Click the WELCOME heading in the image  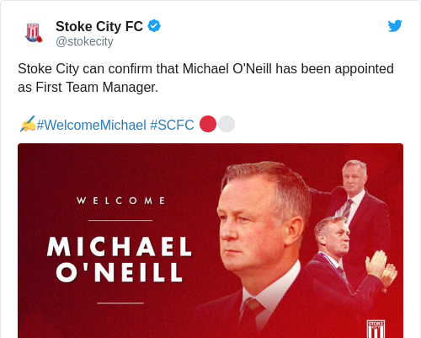[x=120, y=201]
